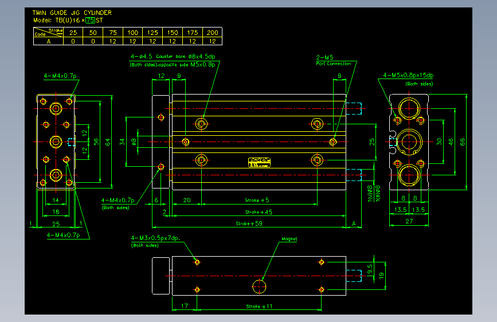Click the 'T(U)ø8' vertical label
This screenshot has height=322, width=497.
370,194
